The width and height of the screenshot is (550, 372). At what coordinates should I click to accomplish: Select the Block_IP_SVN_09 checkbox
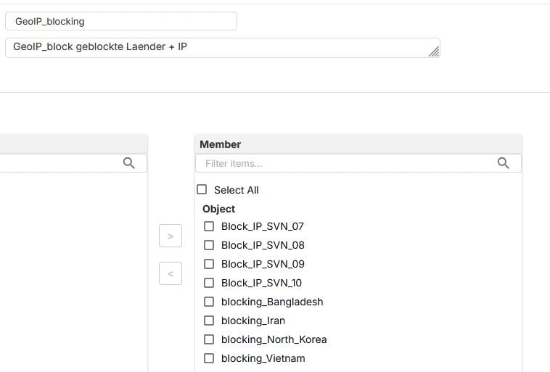[x=209, y=264]
